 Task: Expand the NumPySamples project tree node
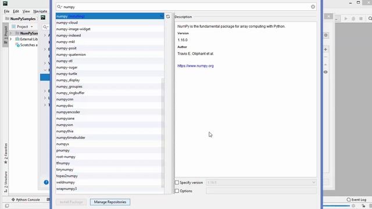click(10, 33)
